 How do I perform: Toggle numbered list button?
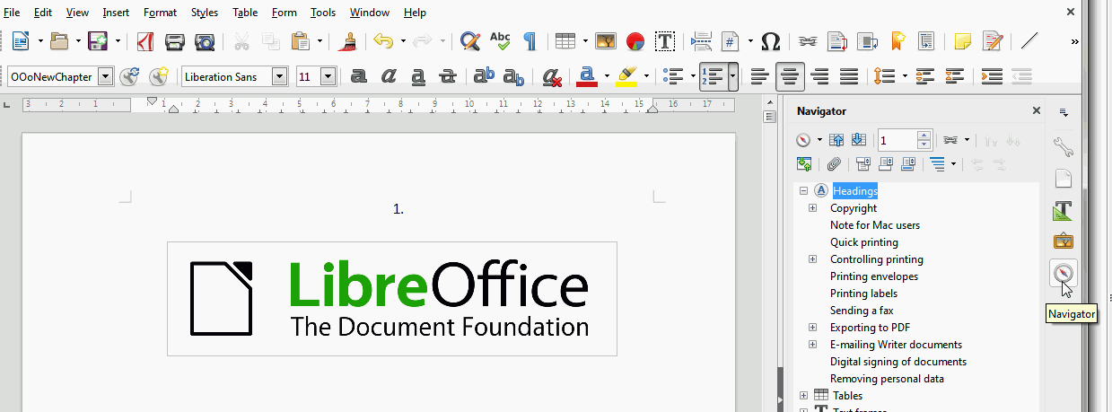pyautogui.click(x=714, y=77)
